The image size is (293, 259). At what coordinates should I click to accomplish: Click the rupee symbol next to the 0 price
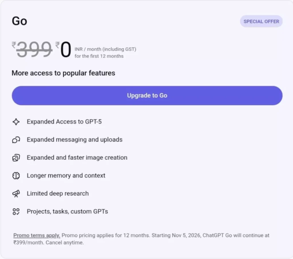(58, 45)
